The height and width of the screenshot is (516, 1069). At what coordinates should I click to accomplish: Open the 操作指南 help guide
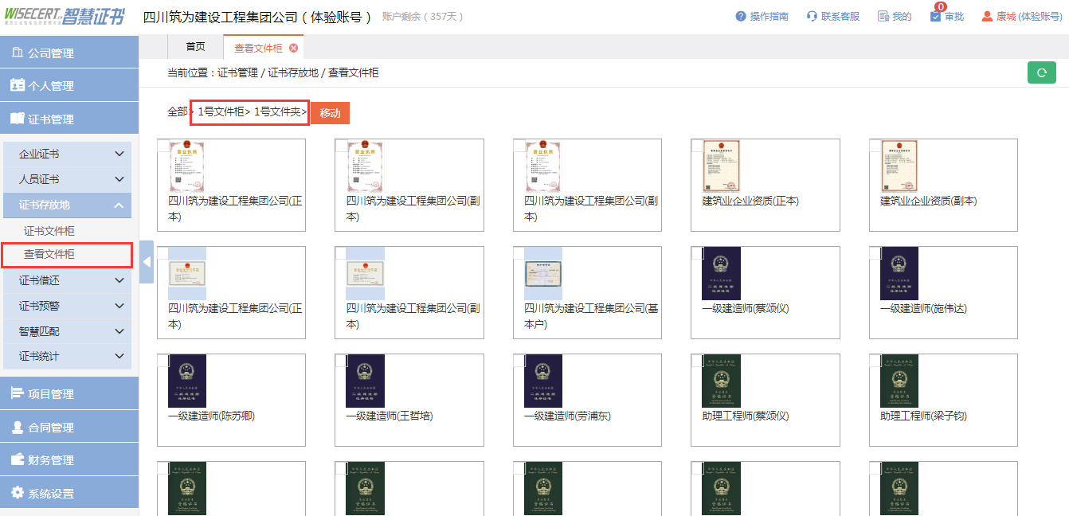[x=762, y=16]
